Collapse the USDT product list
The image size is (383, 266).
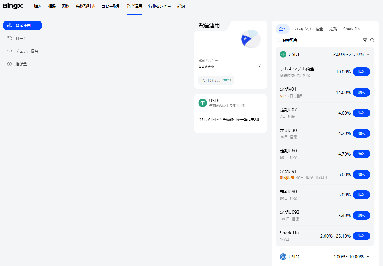coord(368,54)
